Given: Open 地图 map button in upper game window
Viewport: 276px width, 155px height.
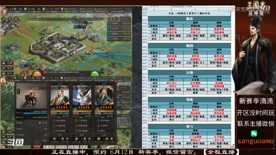Looking at the screenshot, I should [7, 63].
